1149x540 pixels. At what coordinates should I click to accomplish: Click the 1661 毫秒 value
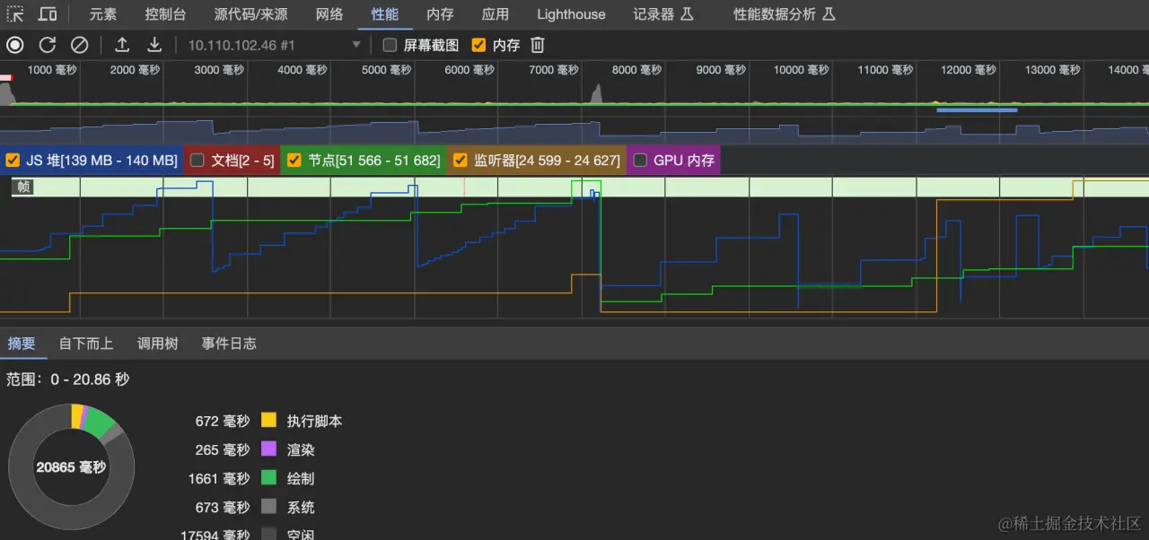pos(219,478)
